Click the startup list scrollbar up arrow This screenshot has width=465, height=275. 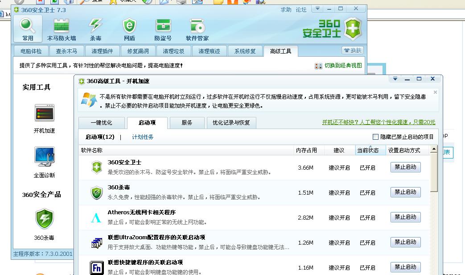click(434, 149)
